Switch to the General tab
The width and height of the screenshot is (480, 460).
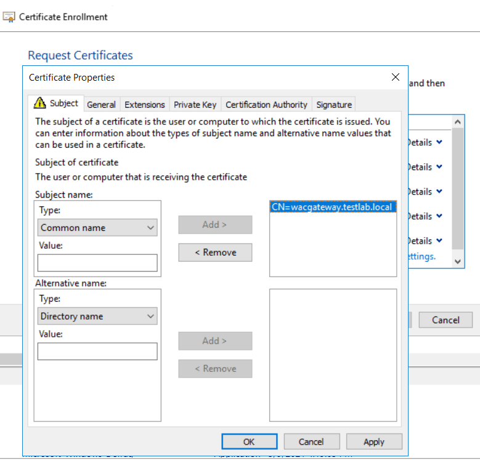coord(101,105)
